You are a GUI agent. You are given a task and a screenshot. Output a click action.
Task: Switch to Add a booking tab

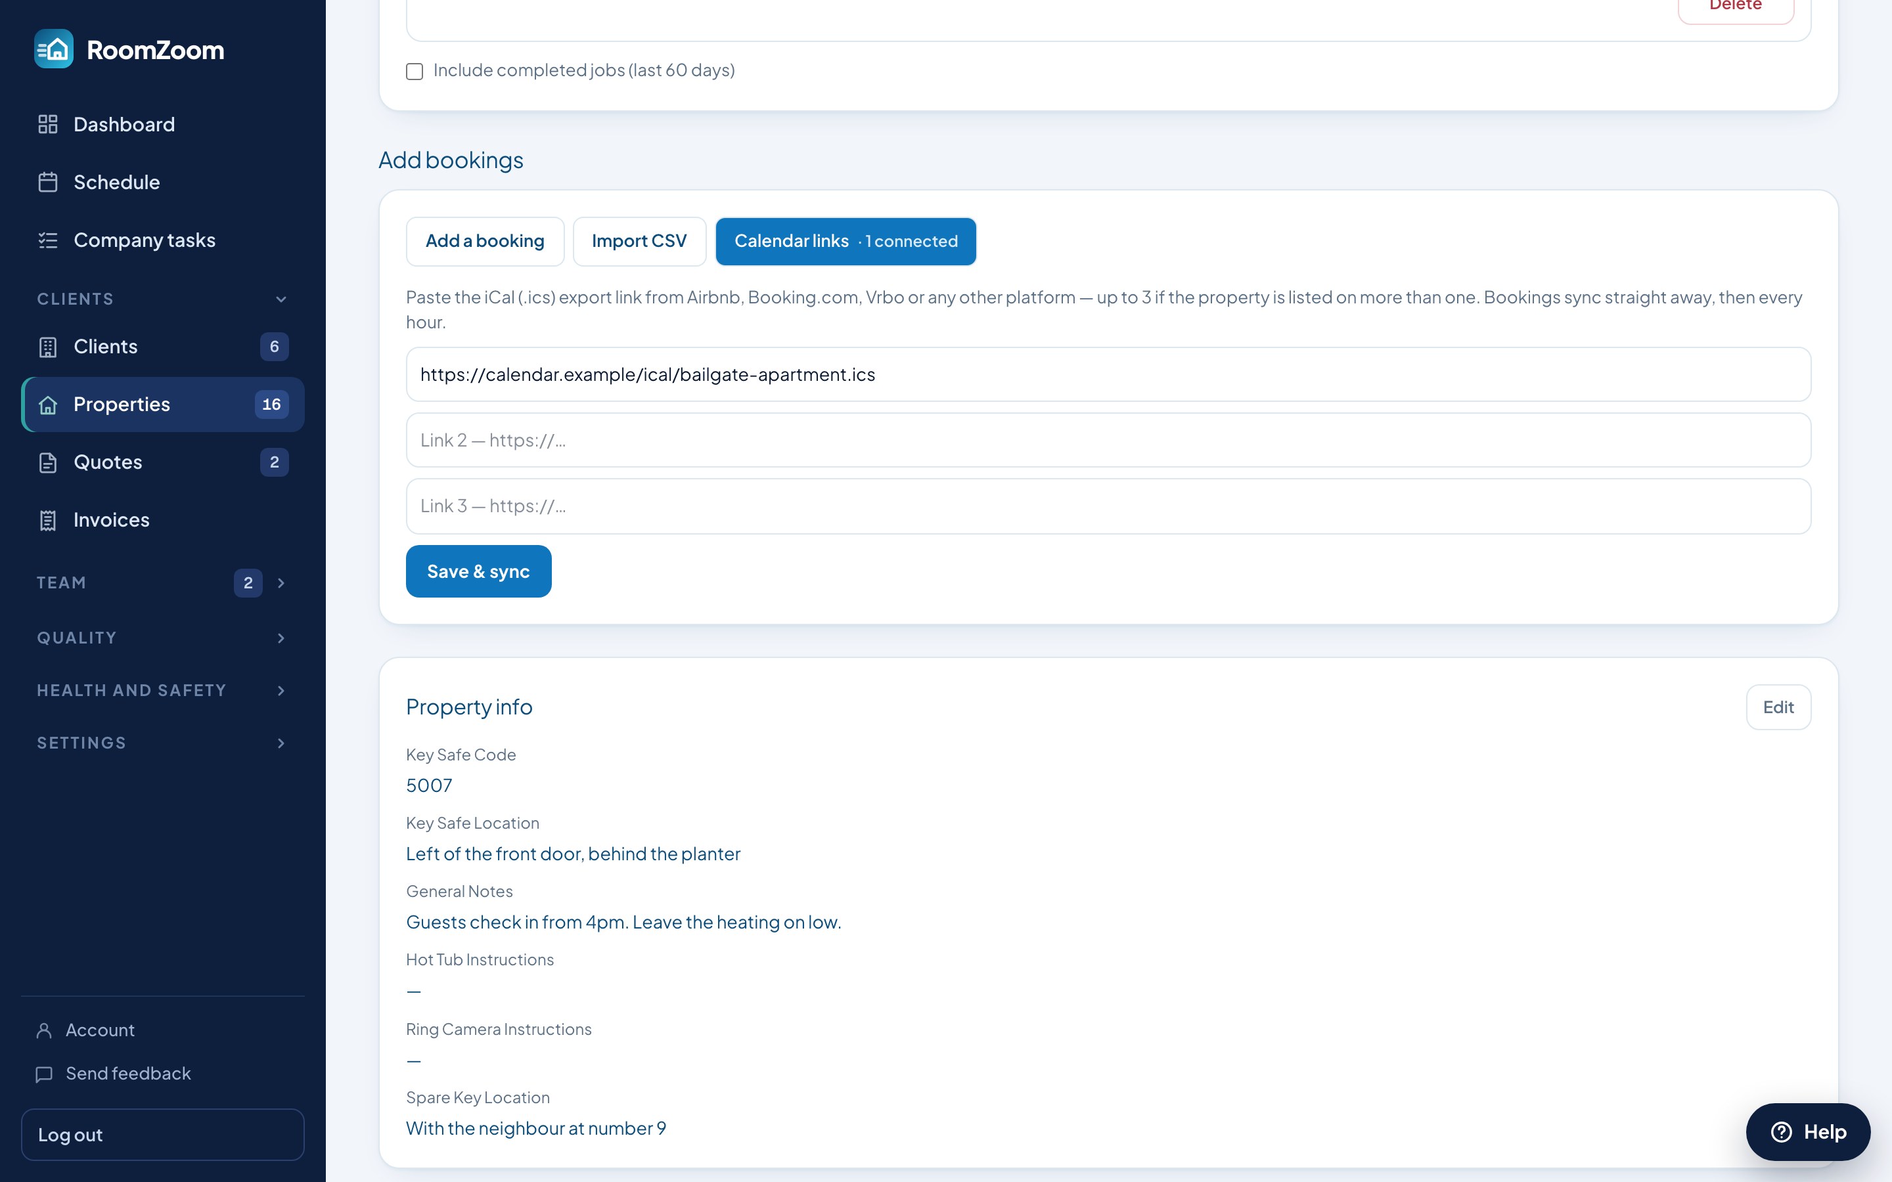click(485, 241)
